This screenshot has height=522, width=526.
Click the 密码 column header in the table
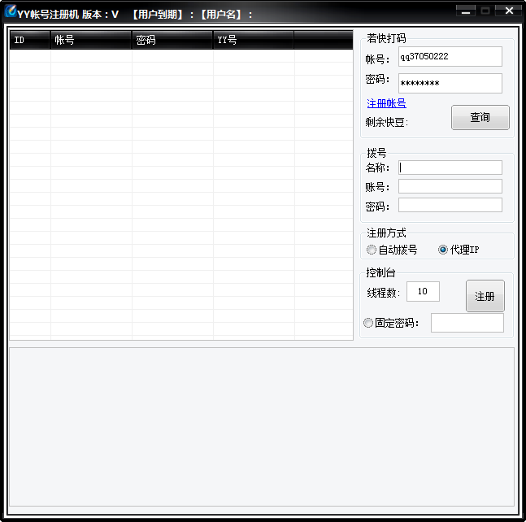point(172,40)
